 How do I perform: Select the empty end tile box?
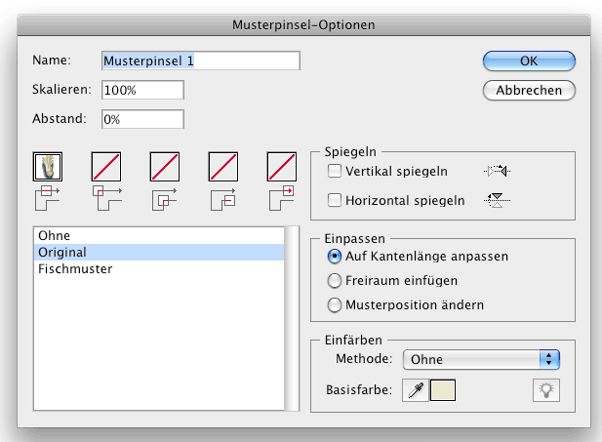tap(282, 166)
